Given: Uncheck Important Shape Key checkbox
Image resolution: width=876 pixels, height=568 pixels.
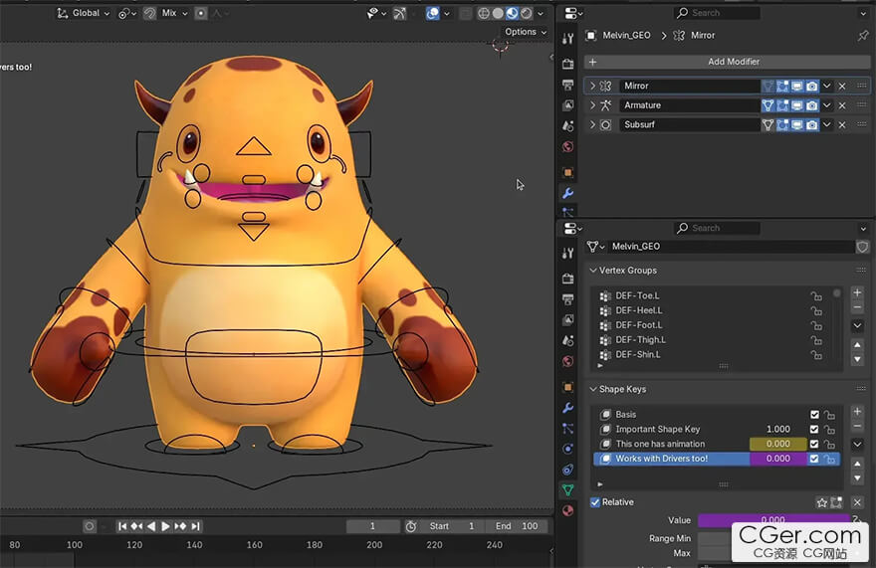Looking at the screenshot, I should (814, 430).
